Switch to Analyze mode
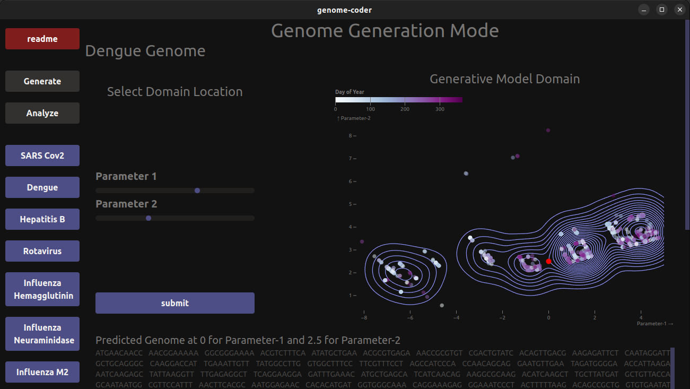 point(42,113)
